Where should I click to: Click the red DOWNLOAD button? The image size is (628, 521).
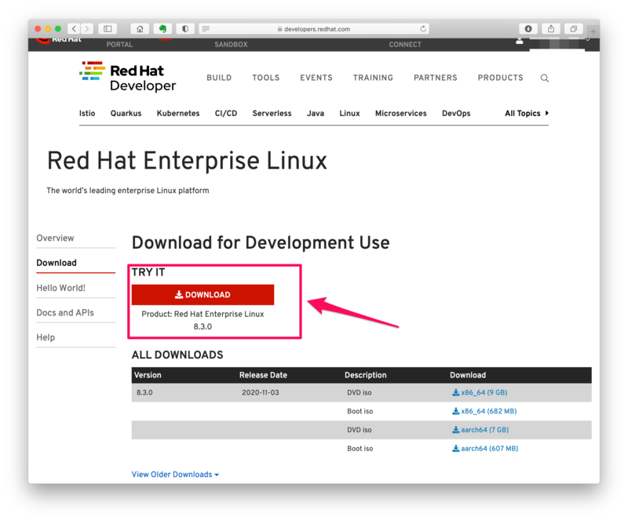tap(203, 295)
